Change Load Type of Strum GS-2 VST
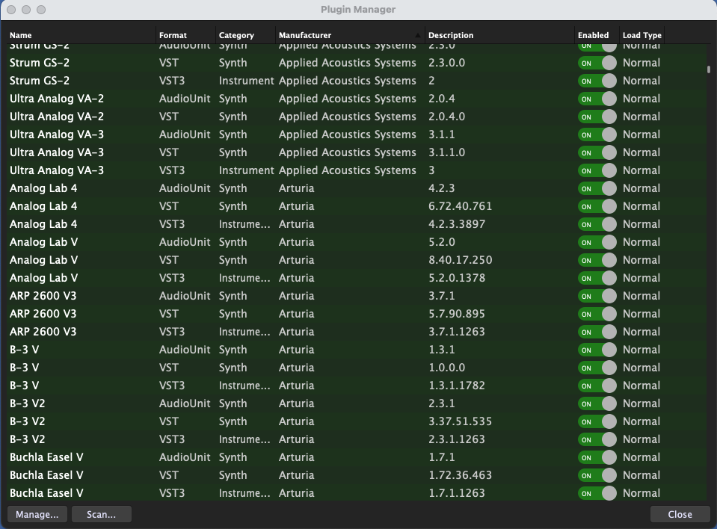 pyautogui.click(x=641, y=63)
